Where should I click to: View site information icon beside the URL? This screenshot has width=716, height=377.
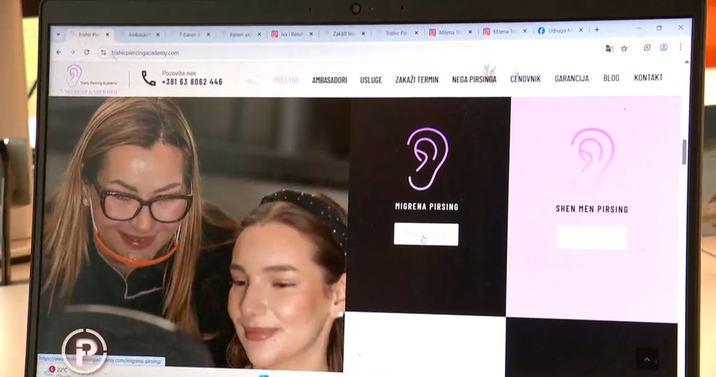coord(103,52)
